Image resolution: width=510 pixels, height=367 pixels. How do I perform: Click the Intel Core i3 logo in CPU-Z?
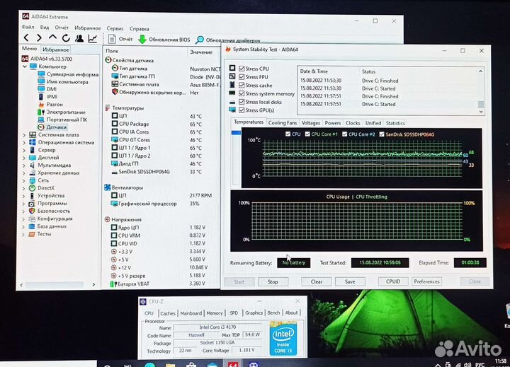click(283, 338)
